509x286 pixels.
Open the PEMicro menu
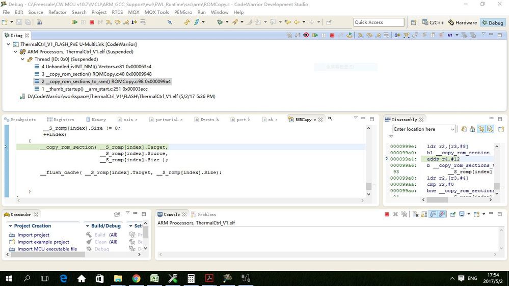point(183,12)
